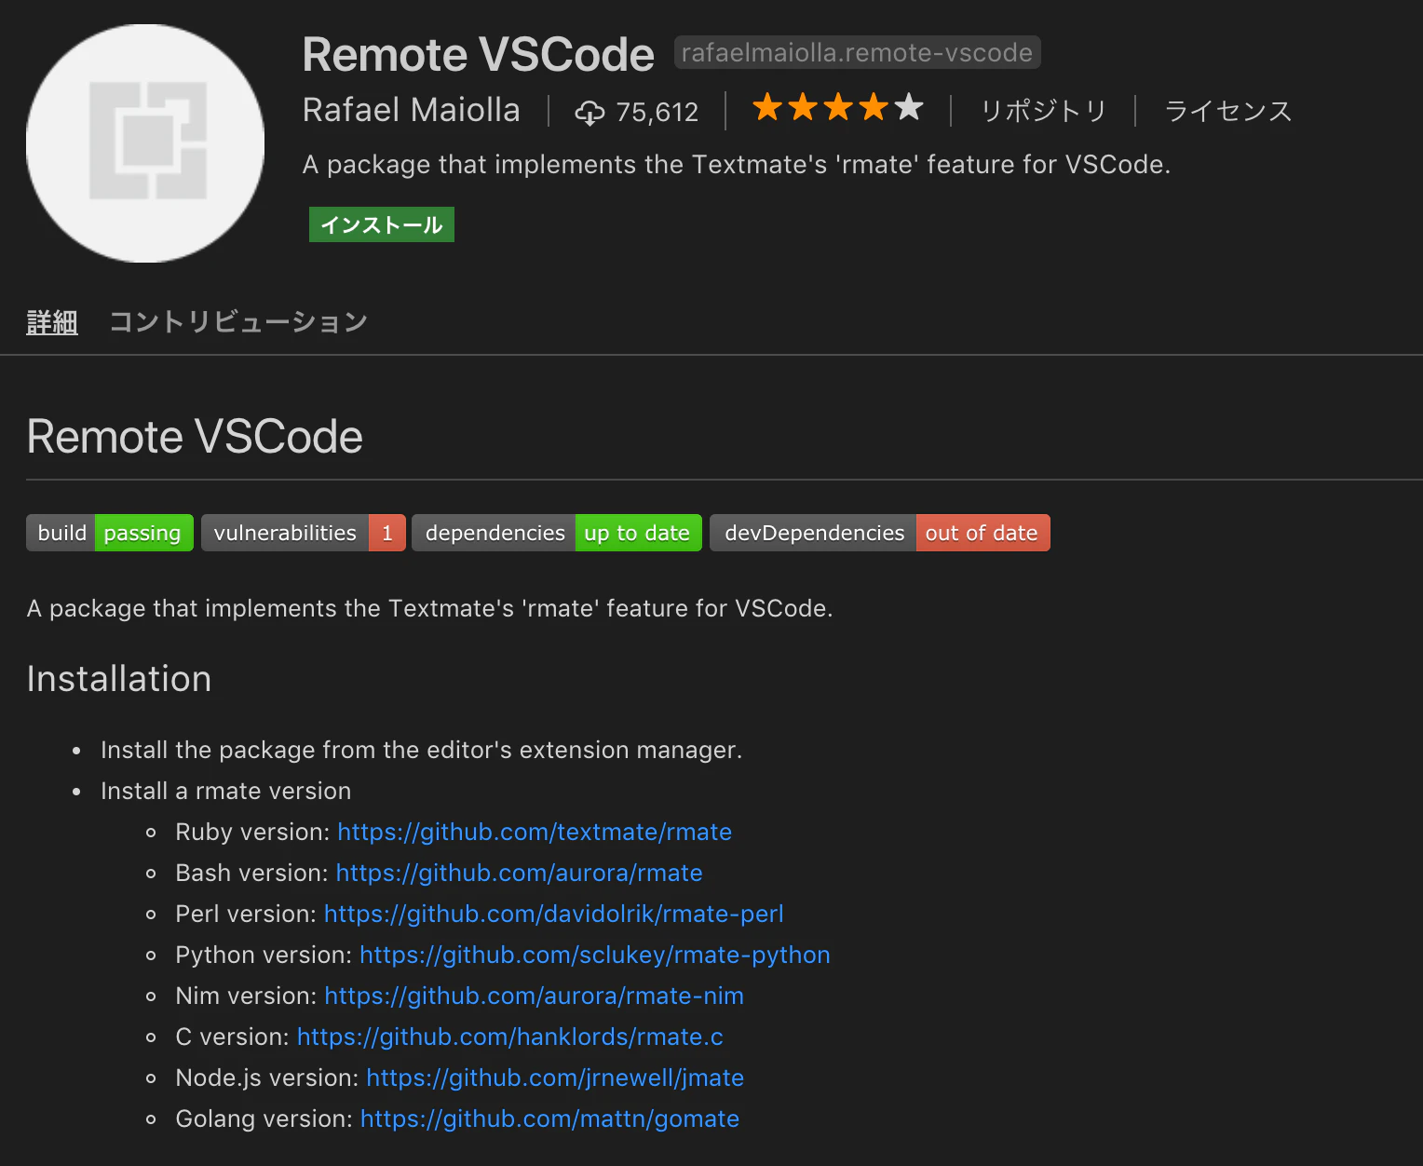1423x1166 pixels.
Task: Open the Nim version rmate-nim link
Action: point(534,996)
